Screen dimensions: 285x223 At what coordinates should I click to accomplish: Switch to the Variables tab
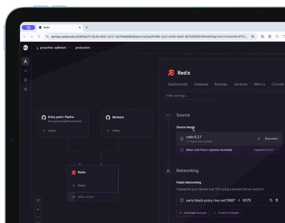pyautogui.click(x=241, y=84)
